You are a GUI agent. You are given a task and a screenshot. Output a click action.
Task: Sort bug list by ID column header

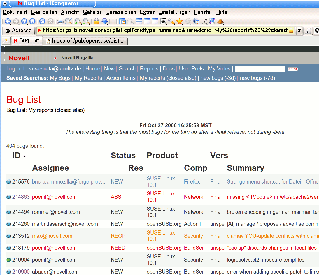click(16, 156)
